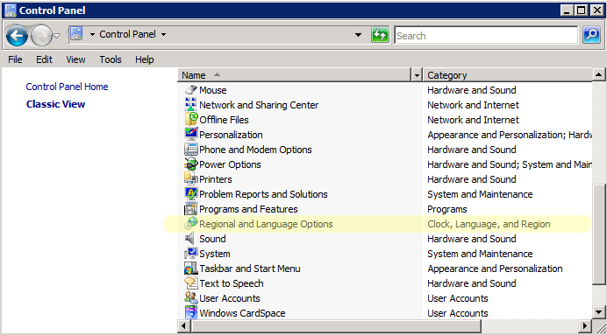Open the address bar history dropdown

359,35
